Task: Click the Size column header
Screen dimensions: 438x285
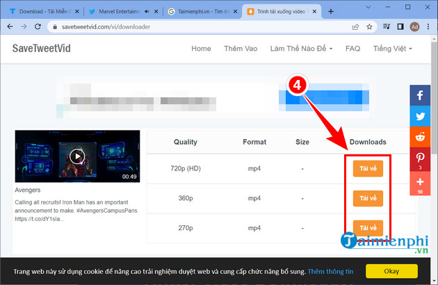Action: (x=302, y=142)
